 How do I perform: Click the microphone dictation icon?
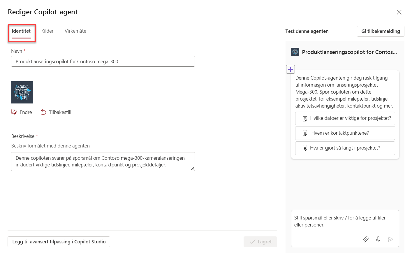(378, 239)
